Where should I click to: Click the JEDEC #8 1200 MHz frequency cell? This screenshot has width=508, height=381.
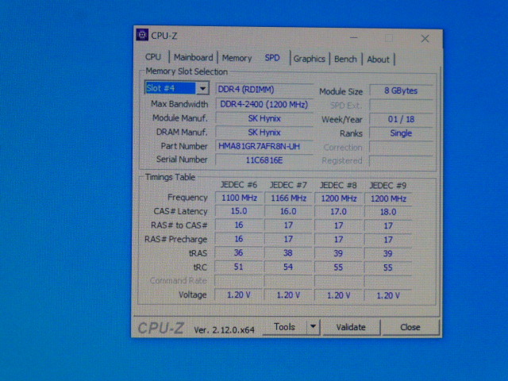pos(338,198)
